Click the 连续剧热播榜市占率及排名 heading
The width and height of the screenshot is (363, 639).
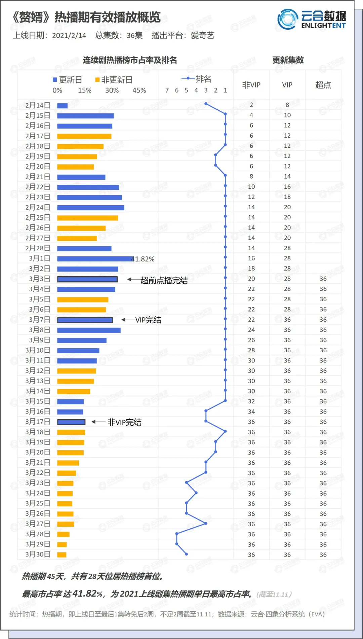[x=130, y=60]
